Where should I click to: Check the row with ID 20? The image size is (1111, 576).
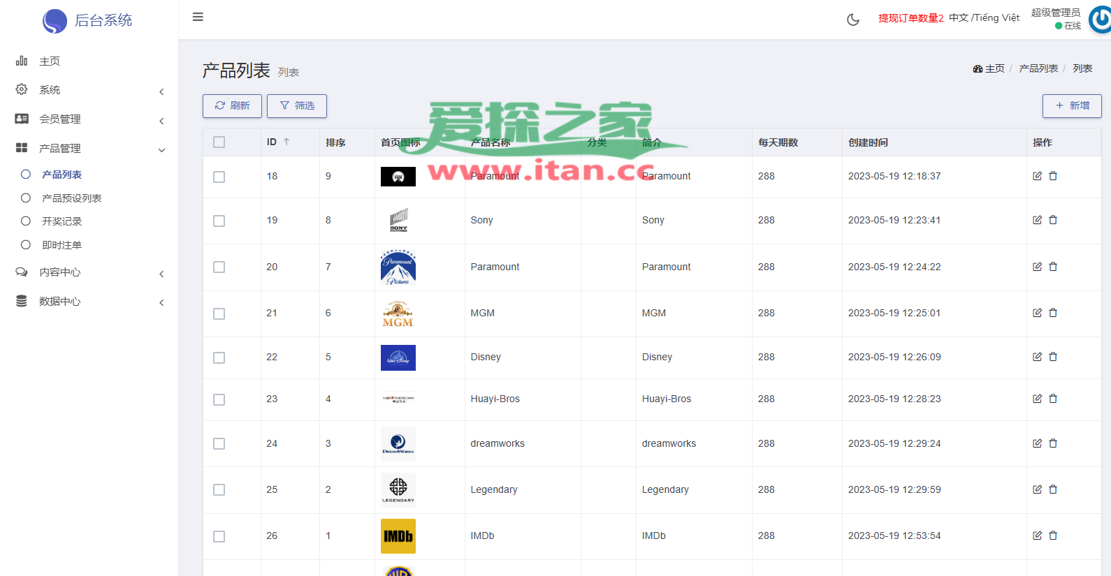pos(219,267)
